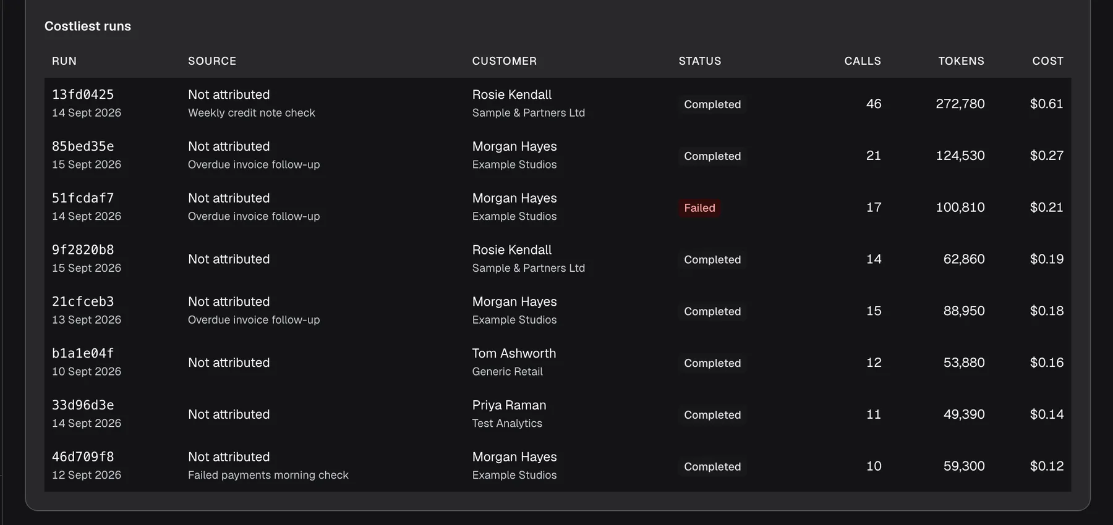Select the Failed payments morning check source
Viewport: 1113px width, 525px height.
click(268, 475)
